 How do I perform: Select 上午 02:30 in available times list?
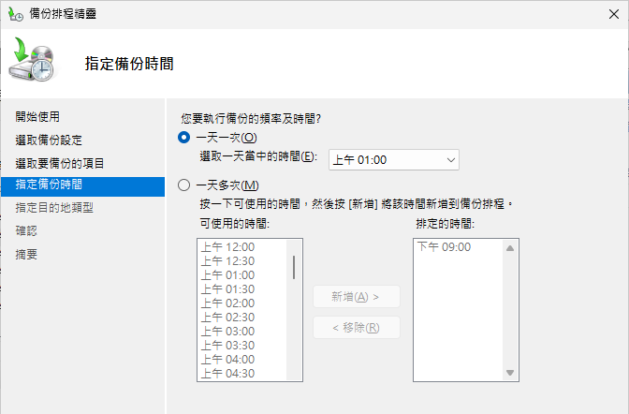[x=227, y=318]
